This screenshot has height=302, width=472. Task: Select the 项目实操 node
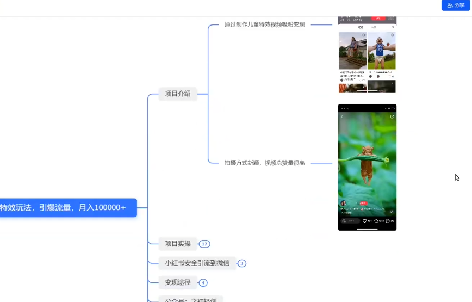(178, 244)
